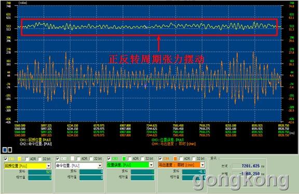Enable the 32 bit option for CH2

point(91,159)
